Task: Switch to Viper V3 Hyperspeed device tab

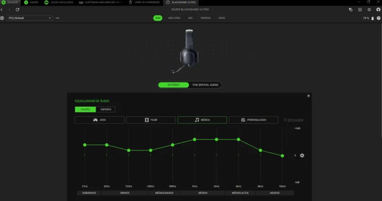Action: pos(144,3)
